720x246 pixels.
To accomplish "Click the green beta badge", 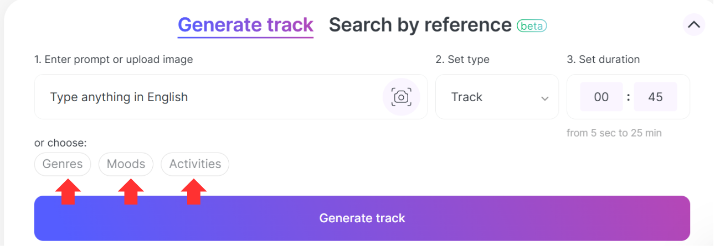I will point(532,25).
